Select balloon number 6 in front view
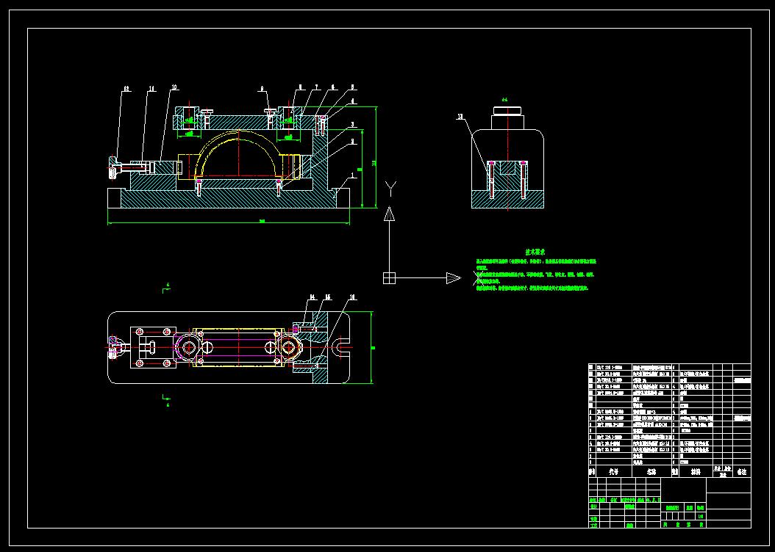Image resolution: width=775 pixels, height=552 pixels. [333, 87]
